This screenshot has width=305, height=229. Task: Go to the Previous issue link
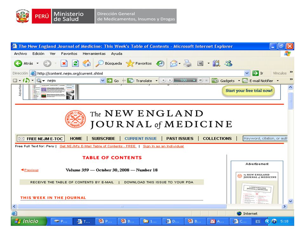(30, 170)
